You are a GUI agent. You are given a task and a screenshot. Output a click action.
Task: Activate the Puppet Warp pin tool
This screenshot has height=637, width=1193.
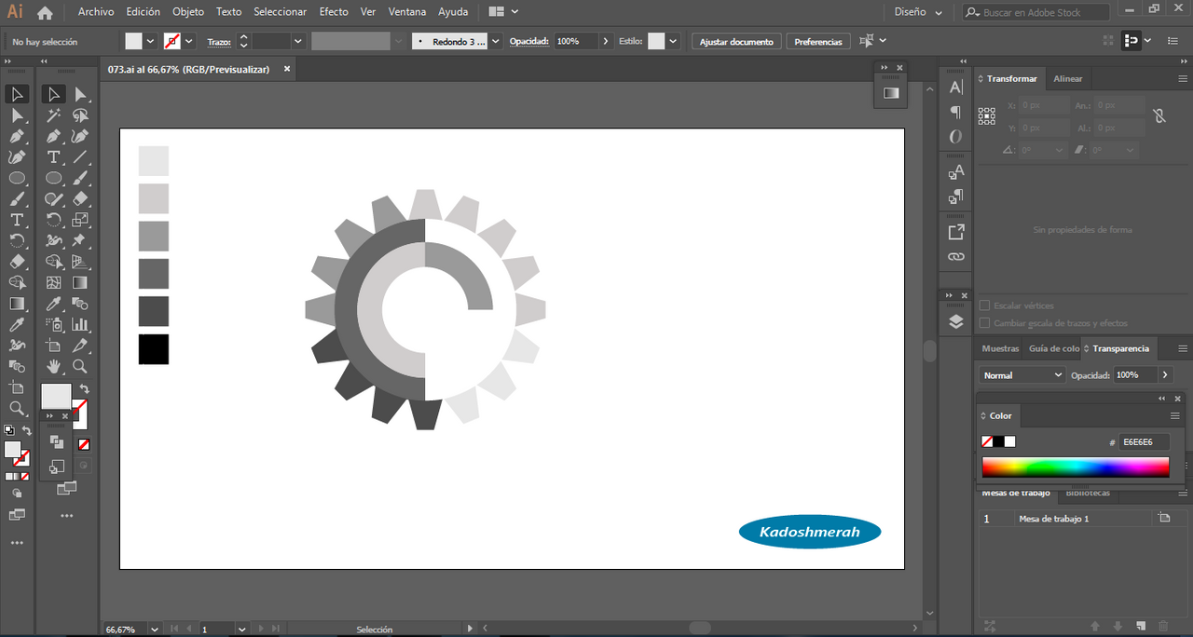80,240
